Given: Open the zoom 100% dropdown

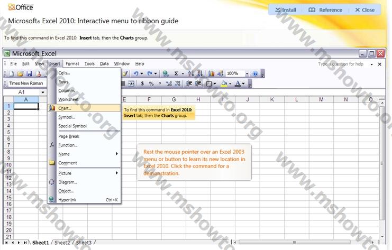Looking at the screenshot, I should tap(247, 74).
